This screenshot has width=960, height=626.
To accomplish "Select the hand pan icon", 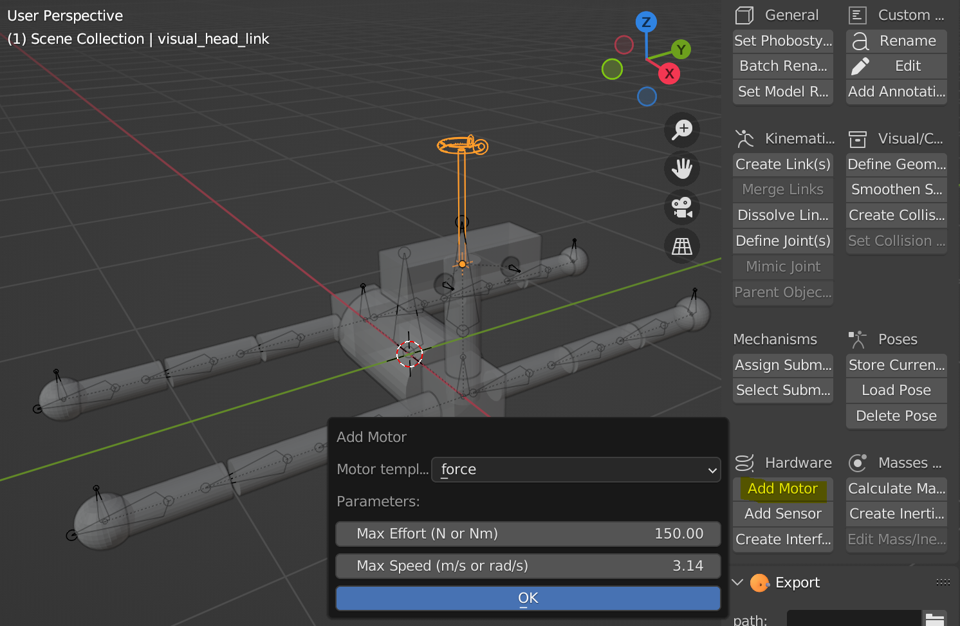I will 681,169.
